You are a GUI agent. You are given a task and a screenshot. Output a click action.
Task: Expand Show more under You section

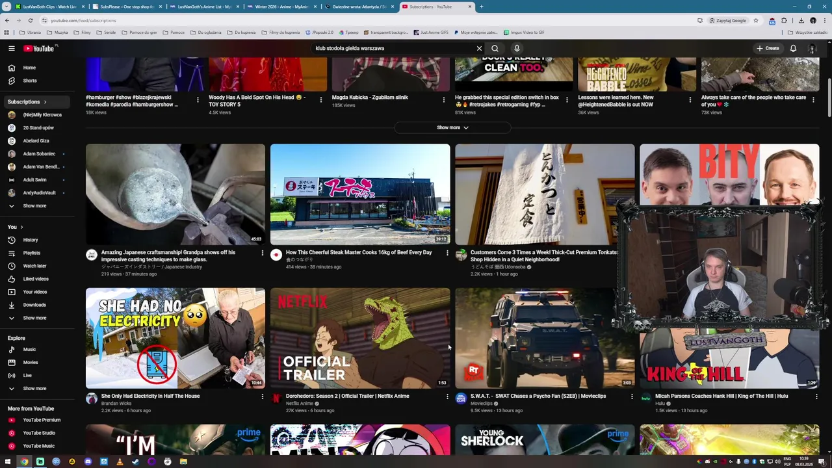point(35,318)
